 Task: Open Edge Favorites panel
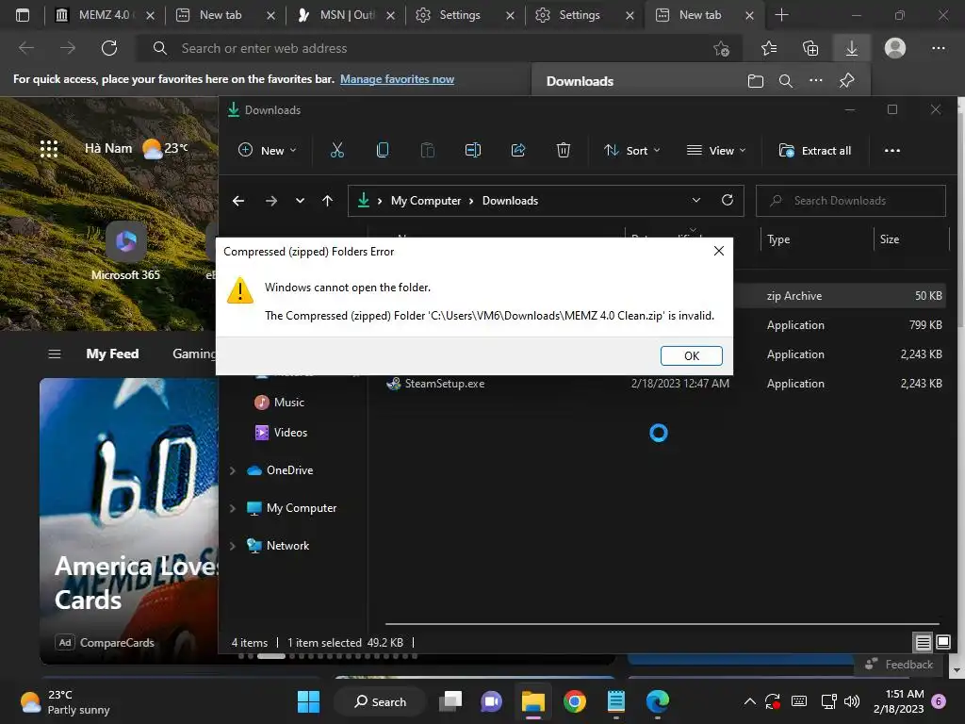(x=769, y=48)
